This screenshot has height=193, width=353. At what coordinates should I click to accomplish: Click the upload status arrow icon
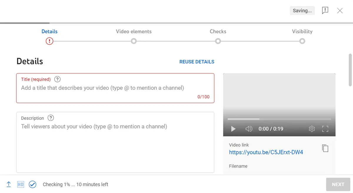point(9,184)
